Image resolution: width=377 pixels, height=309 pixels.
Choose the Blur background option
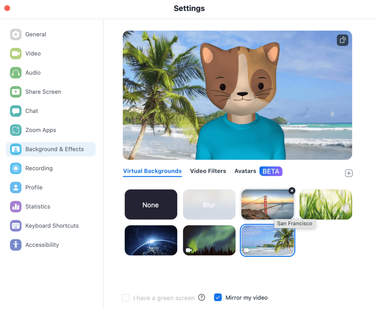coord(209,205)
